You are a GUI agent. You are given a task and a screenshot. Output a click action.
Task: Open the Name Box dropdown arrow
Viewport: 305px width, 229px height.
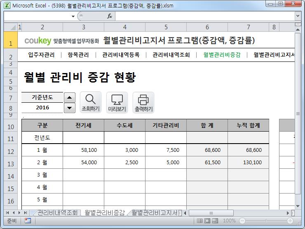[73, 17]
